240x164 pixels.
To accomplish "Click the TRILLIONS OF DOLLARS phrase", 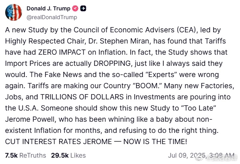I will (x=82, y=97).
